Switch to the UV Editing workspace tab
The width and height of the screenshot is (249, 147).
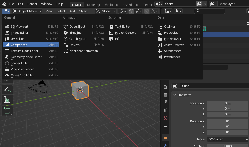(x=131, y=5)
